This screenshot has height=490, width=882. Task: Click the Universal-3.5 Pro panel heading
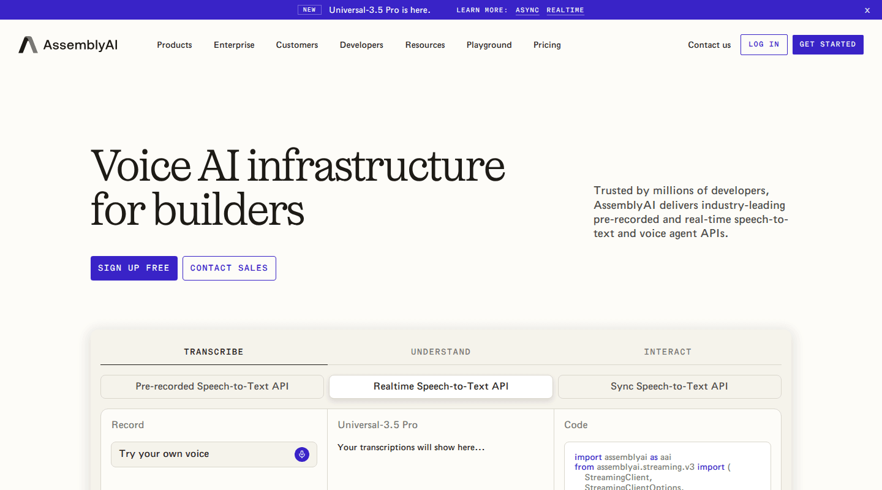click(378, 425)
